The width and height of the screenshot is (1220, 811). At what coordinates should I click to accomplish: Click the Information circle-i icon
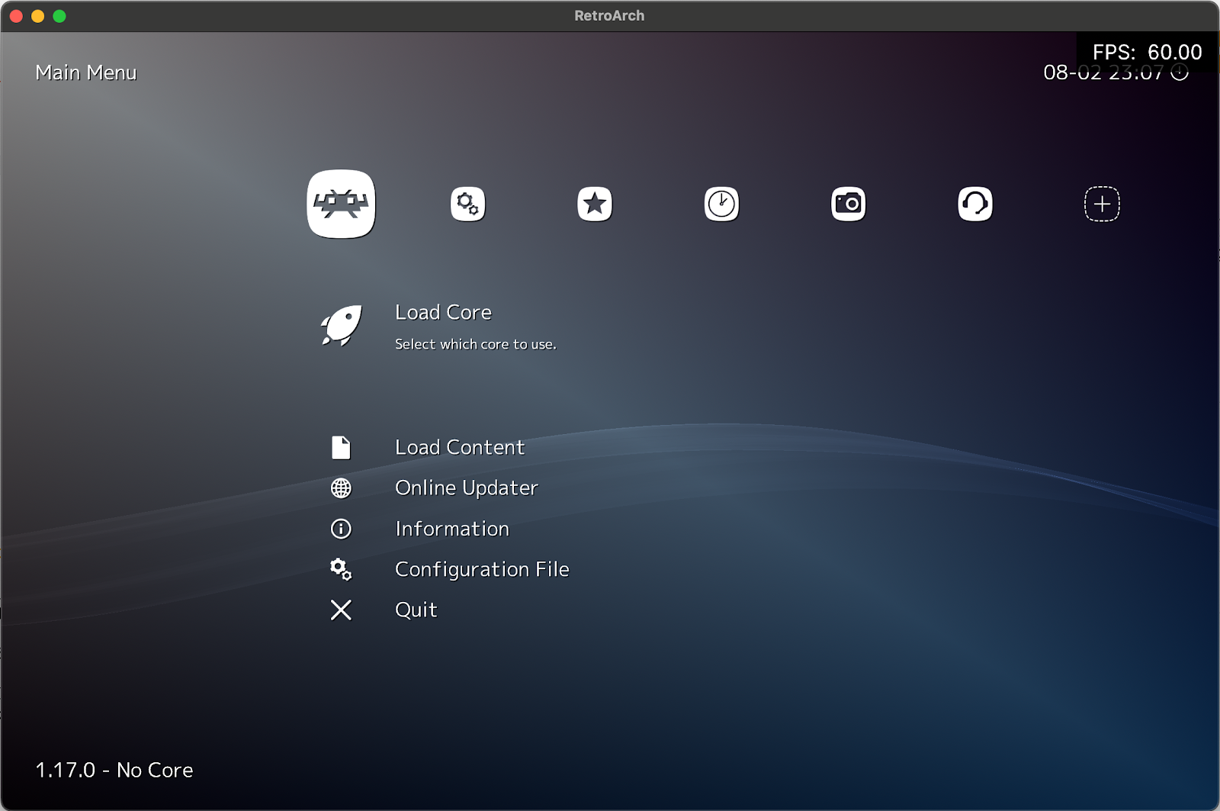(341, 529)
